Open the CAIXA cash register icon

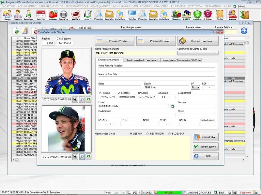pyautogui.click(x=187, y=14)
